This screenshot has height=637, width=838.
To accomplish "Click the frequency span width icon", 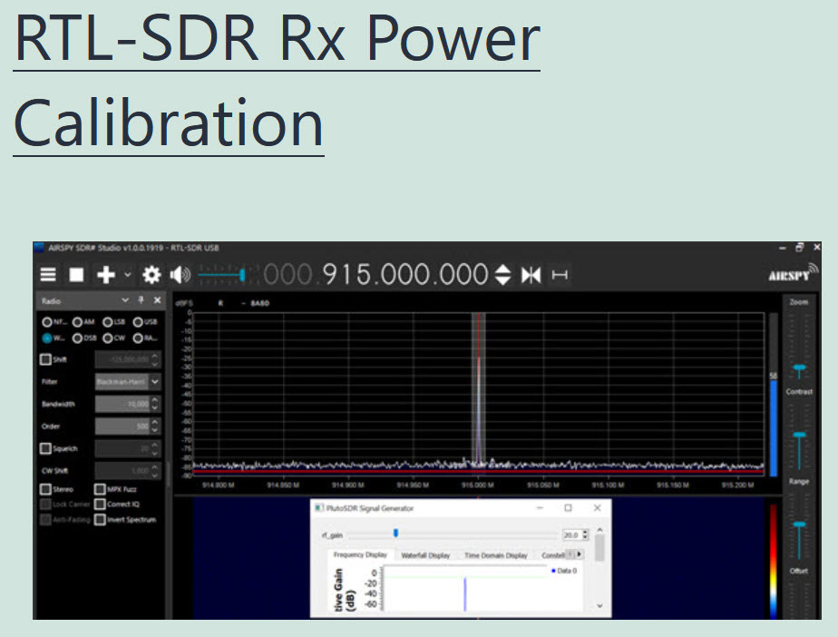I will click(560, 275).
